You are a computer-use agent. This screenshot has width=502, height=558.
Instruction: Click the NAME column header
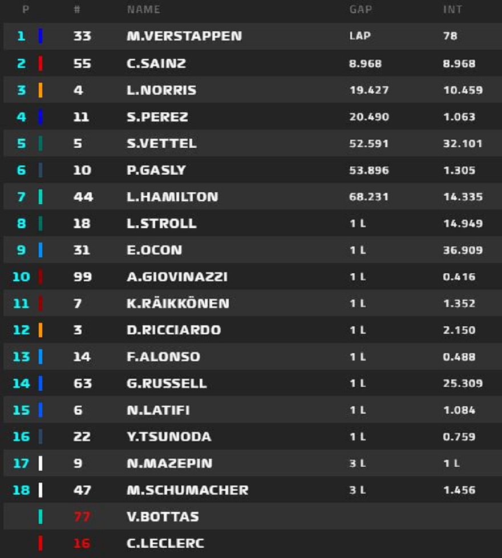pyautogui.click(x=143, y=10)
